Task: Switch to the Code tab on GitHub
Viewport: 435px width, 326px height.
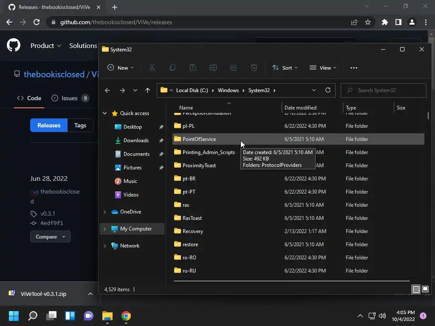Action: coord(29,98)
